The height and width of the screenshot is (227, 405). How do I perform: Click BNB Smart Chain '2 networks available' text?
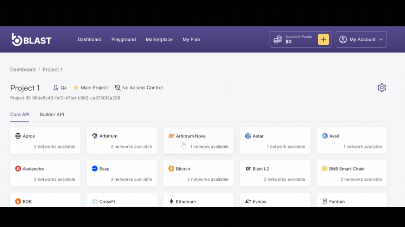(x=361, y=179)
